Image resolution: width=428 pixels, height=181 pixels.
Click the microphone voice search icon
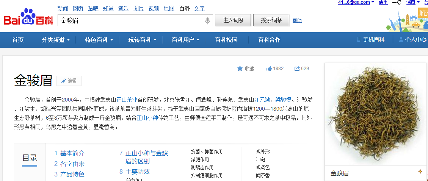(207, 20)
